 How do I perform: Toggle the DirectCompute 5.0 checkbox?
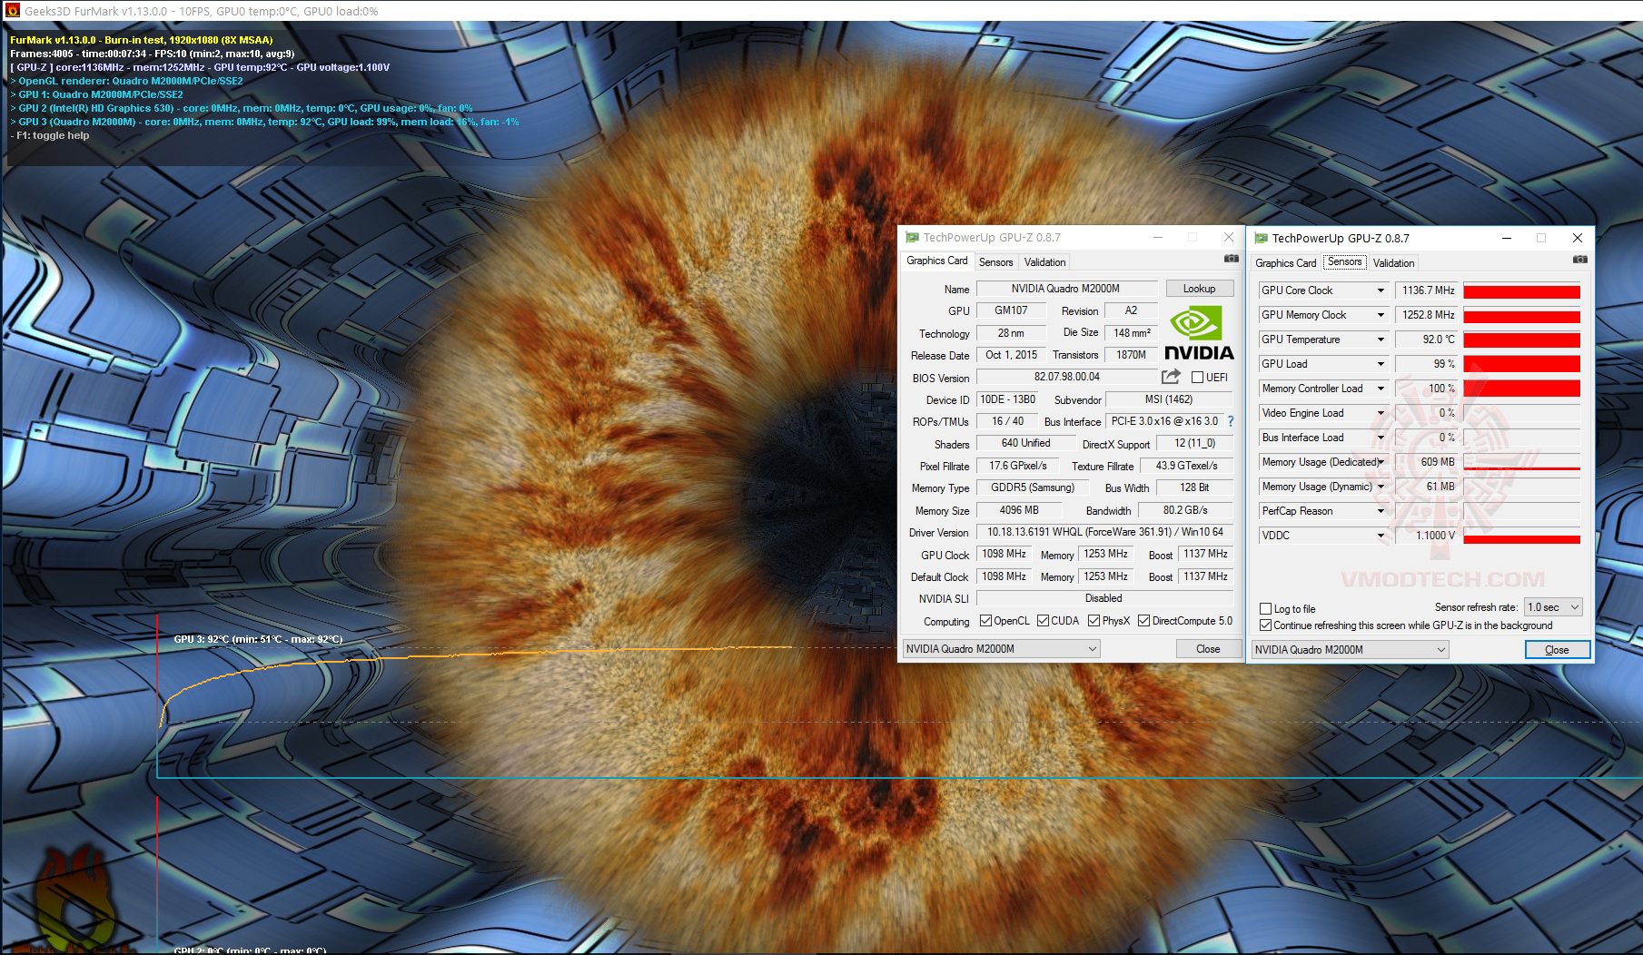(1143, 621)
